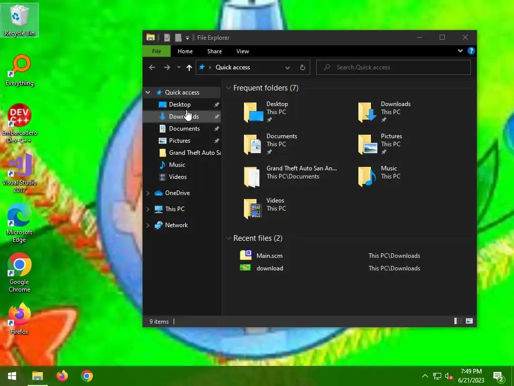The height and width of the screenshot is (386, 514).
Task: Collapse the Recent files group
Action: 228,238
